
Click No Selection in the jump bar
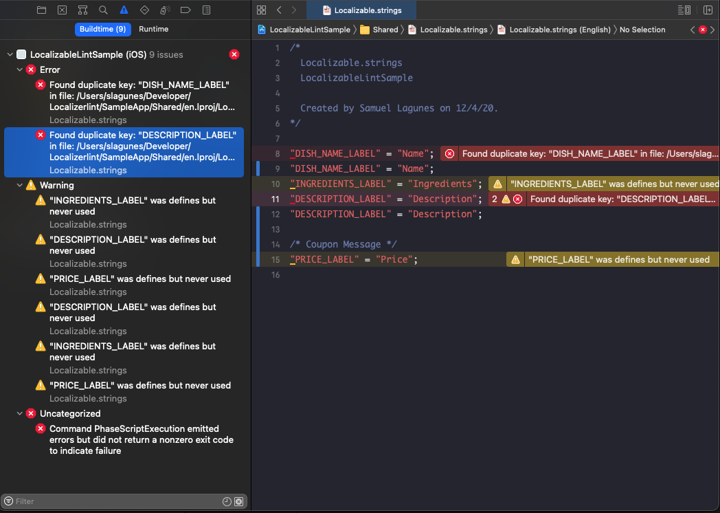pyautogui.click(x=642, y=30)
